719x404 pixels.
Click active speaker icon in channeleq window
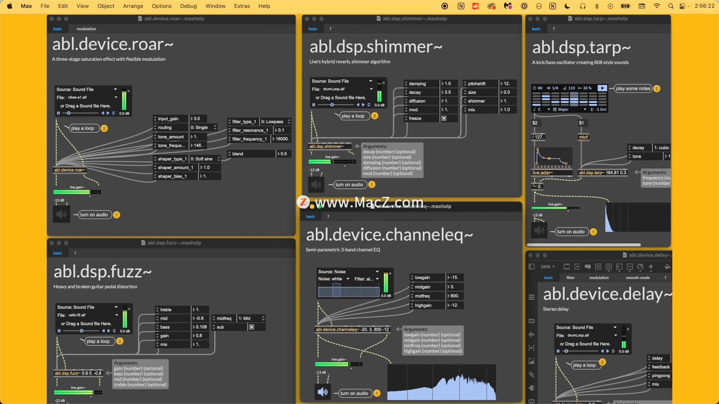pos(323,392)
